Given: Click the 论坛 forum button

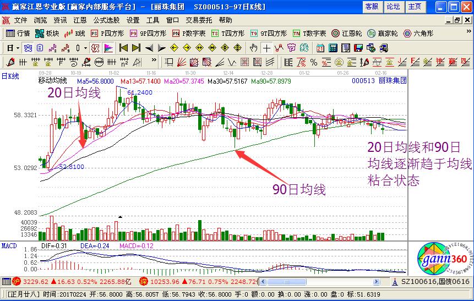Looking at the screenshot, I should point(393,7).
